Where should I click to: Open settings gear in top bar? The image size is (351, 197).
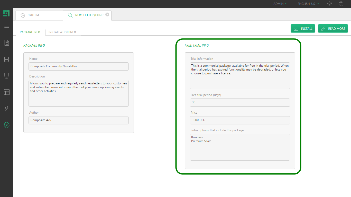coord(329,4)
